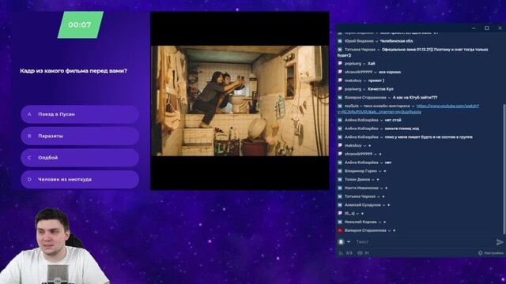Select username "Алексей Сундуков" in chat

363,205
